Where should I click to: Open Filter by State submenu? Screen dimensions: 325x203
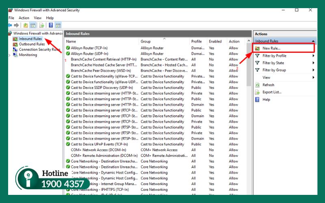click(x=273, y=63)
